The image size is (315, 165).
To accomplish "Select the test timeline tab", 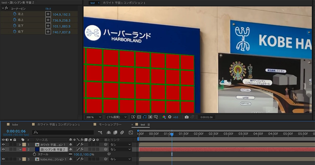I will [143, 125].
